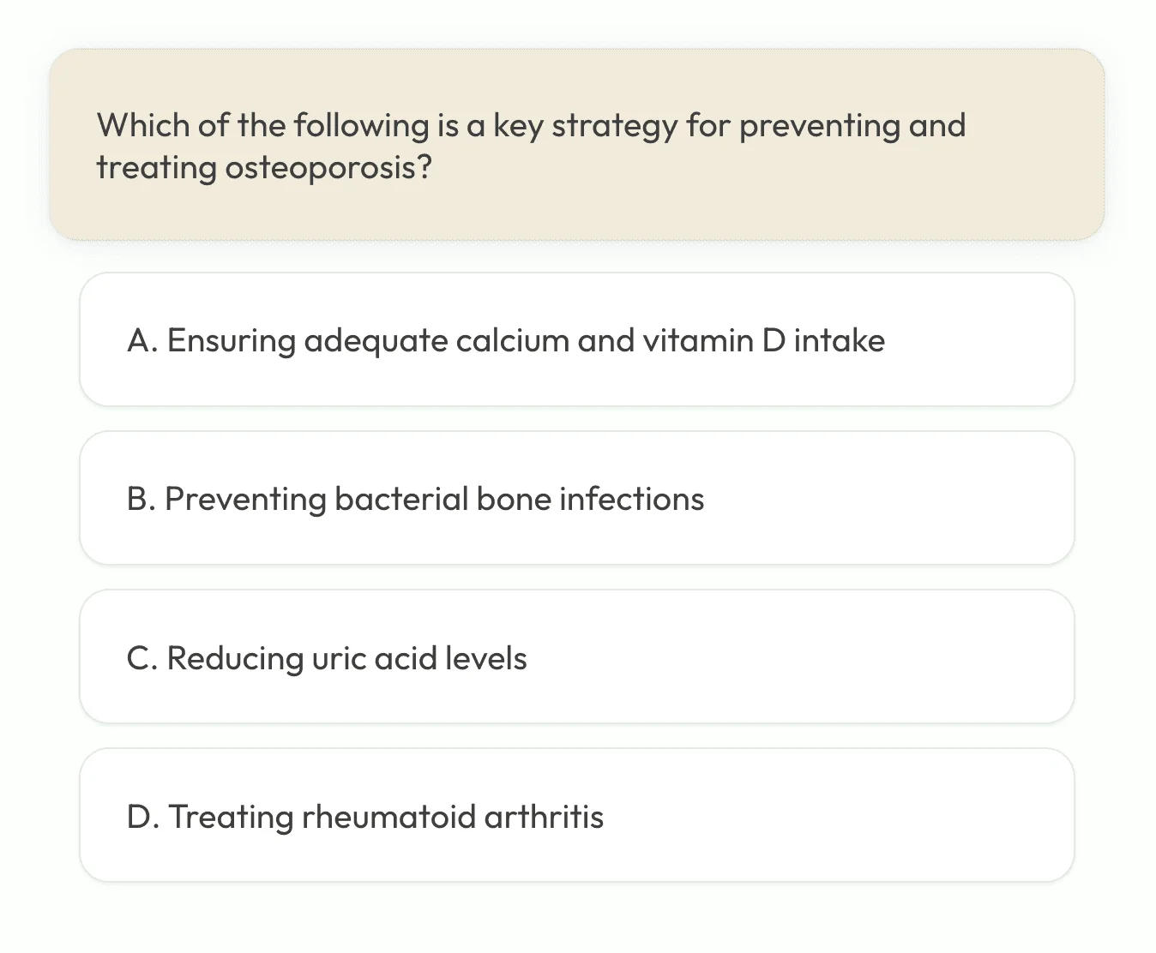Click empty right side of option A card
This screenshot has width=1156, height=953.
click(978, 339)
